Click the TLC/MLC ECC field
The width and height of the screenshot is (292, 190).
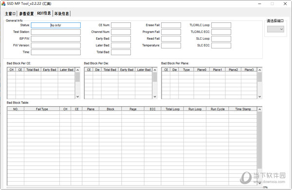(221, 32)
